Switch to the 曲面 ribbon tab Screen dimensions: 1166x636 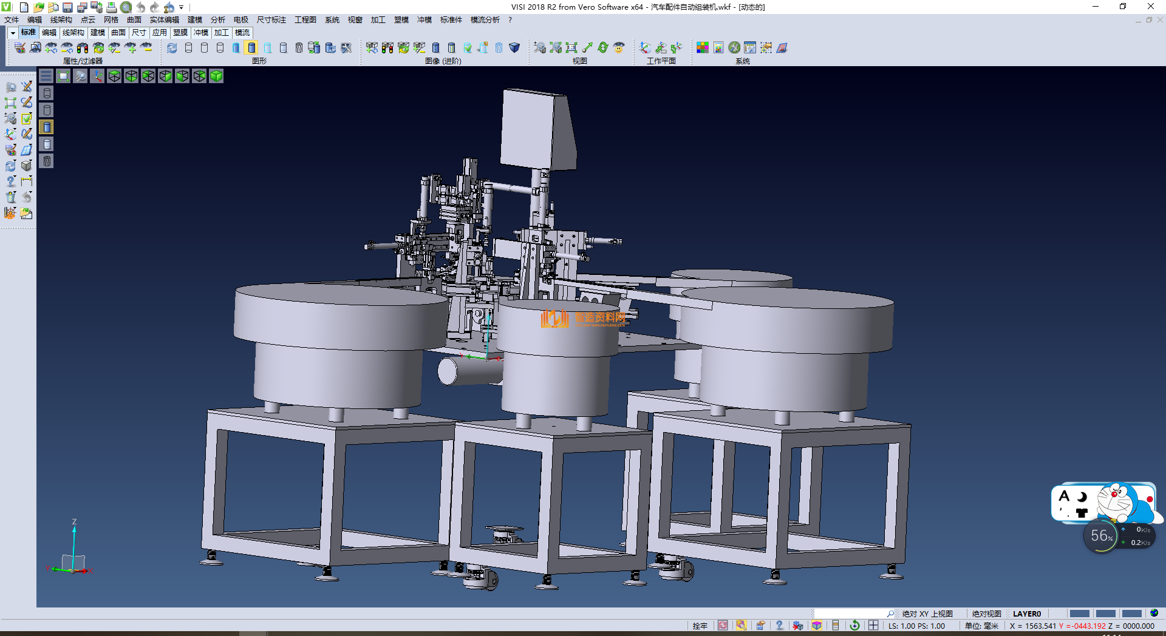(118, 33)
